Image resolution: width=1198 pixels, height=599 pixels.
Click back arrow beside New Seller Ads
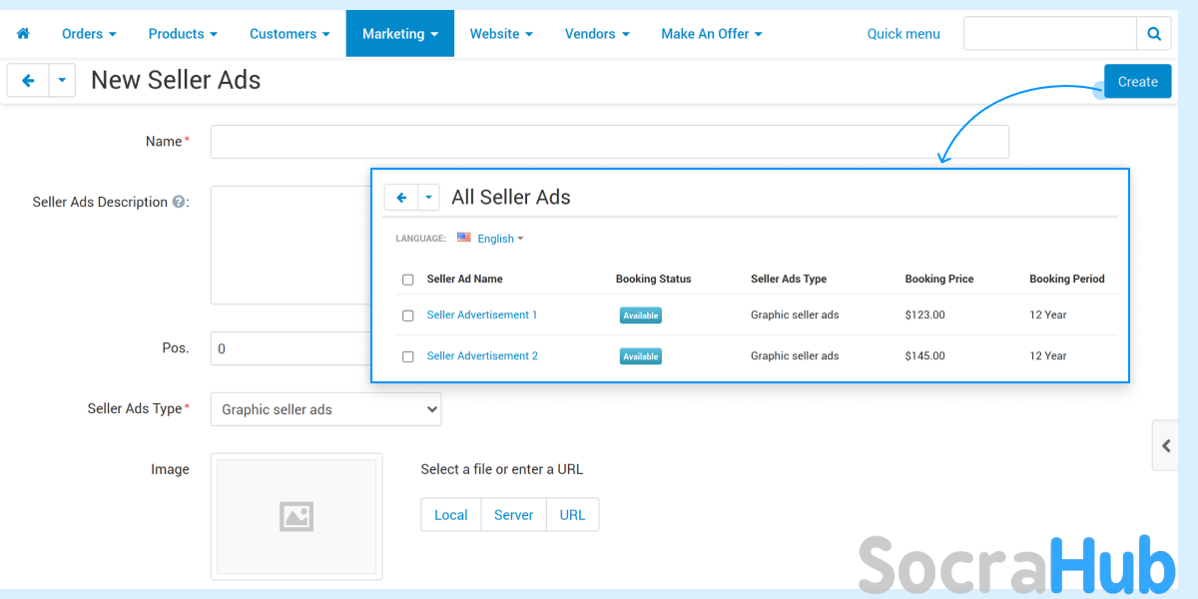[28, 81]
